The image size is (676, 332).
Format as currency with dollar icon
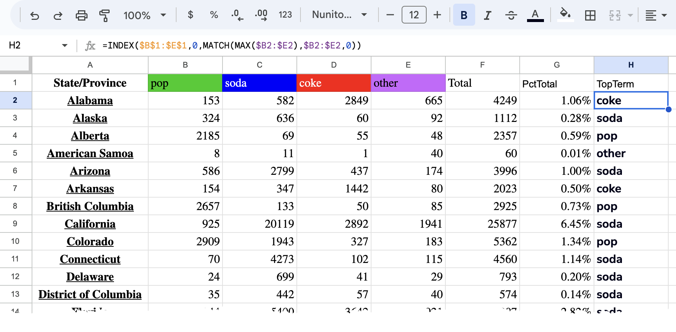pyautogui.click(x=190, y=15)
